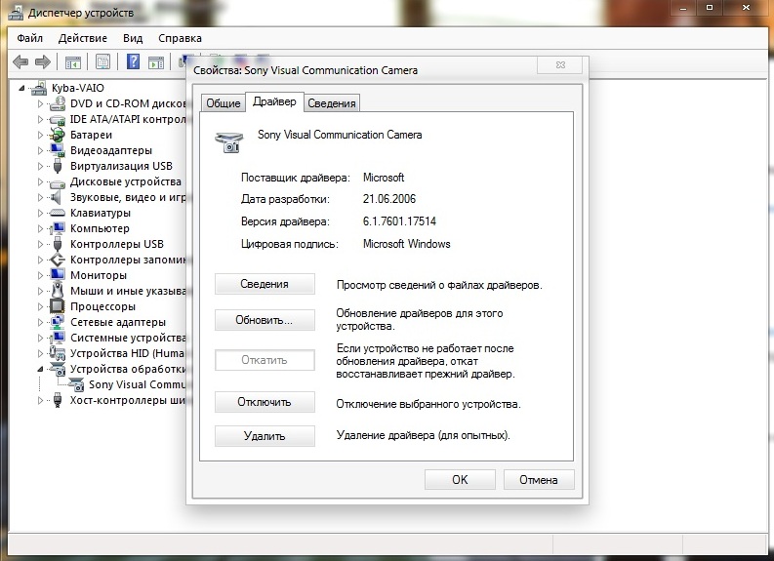Image resolution: width=774 pixels, height=561 pixels.
Task: Click the camera icon in Properties dialog
Action: point(229,141)
